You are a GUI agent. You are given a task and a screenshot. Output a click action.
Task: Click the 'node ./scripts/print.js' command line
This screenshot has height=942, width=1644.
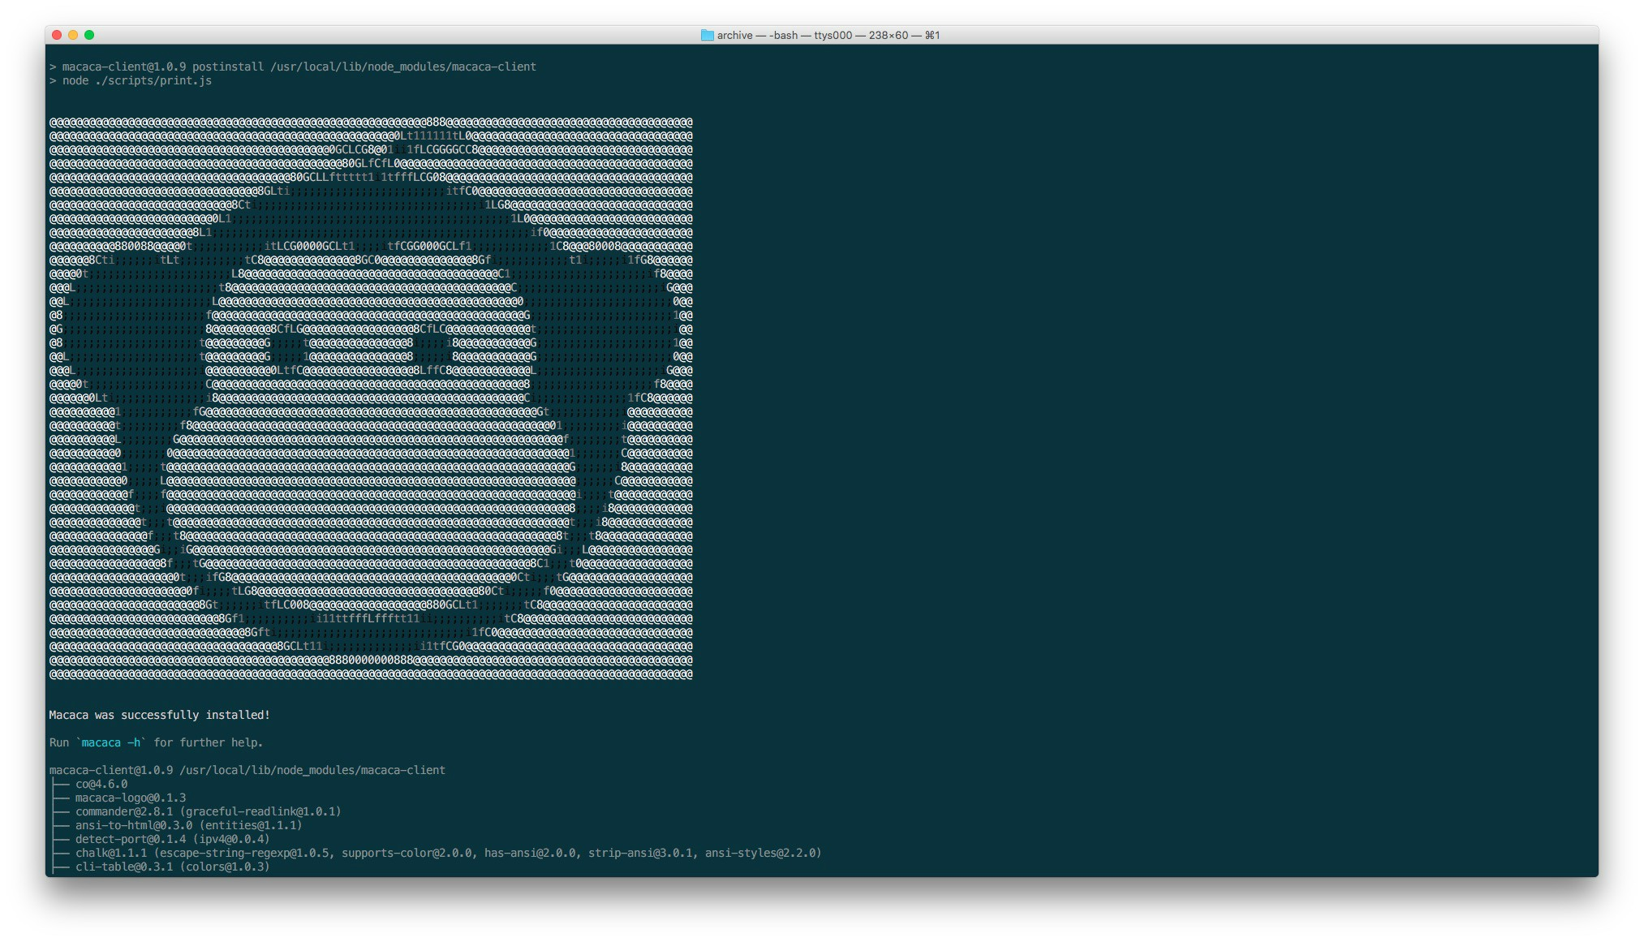136,80
